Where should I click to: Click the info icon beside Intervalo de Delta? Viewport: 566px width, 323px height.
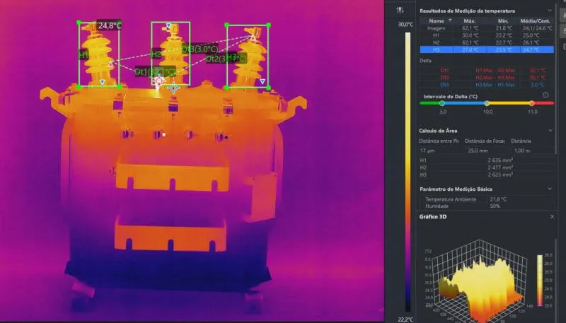545,95
